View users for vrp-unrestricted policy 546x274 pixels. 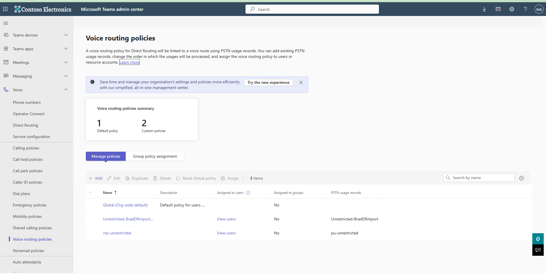click(x=226, y=233)
